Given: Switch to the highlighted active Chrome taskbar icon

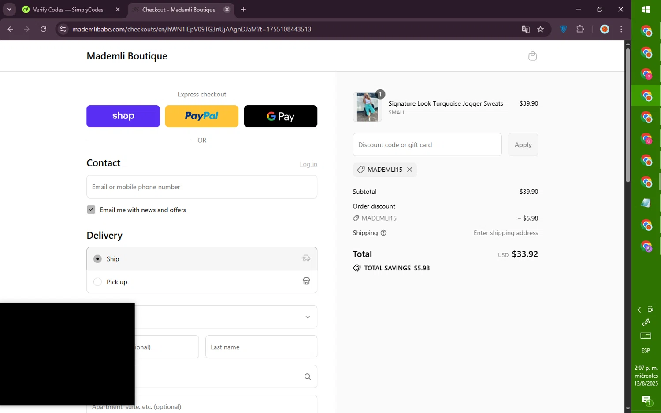Looking at the screenshot, I should [x=646, y=95].
